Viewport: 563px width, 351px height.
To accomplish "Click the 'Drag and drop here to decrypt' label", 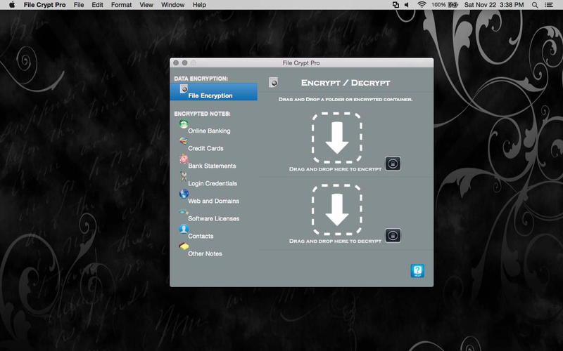I will (x=336, y=241).
